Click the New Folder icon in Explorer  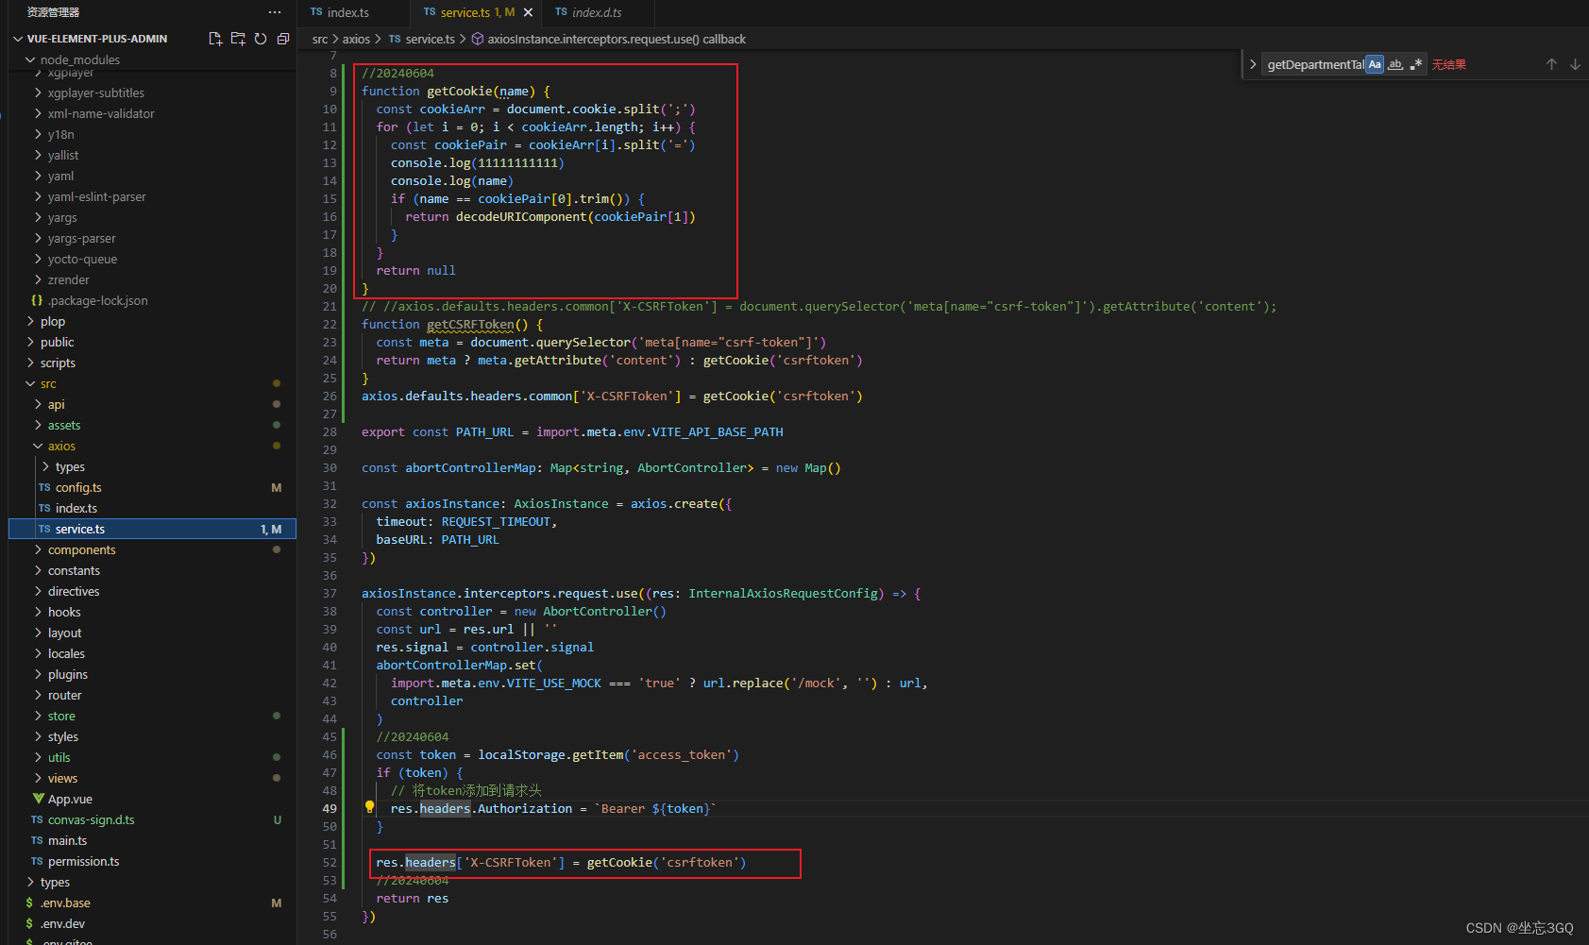(238, 38)
